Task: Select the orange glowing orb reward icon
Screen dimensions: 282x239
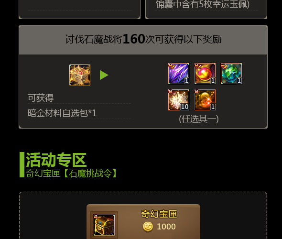Action: point(205,100)
